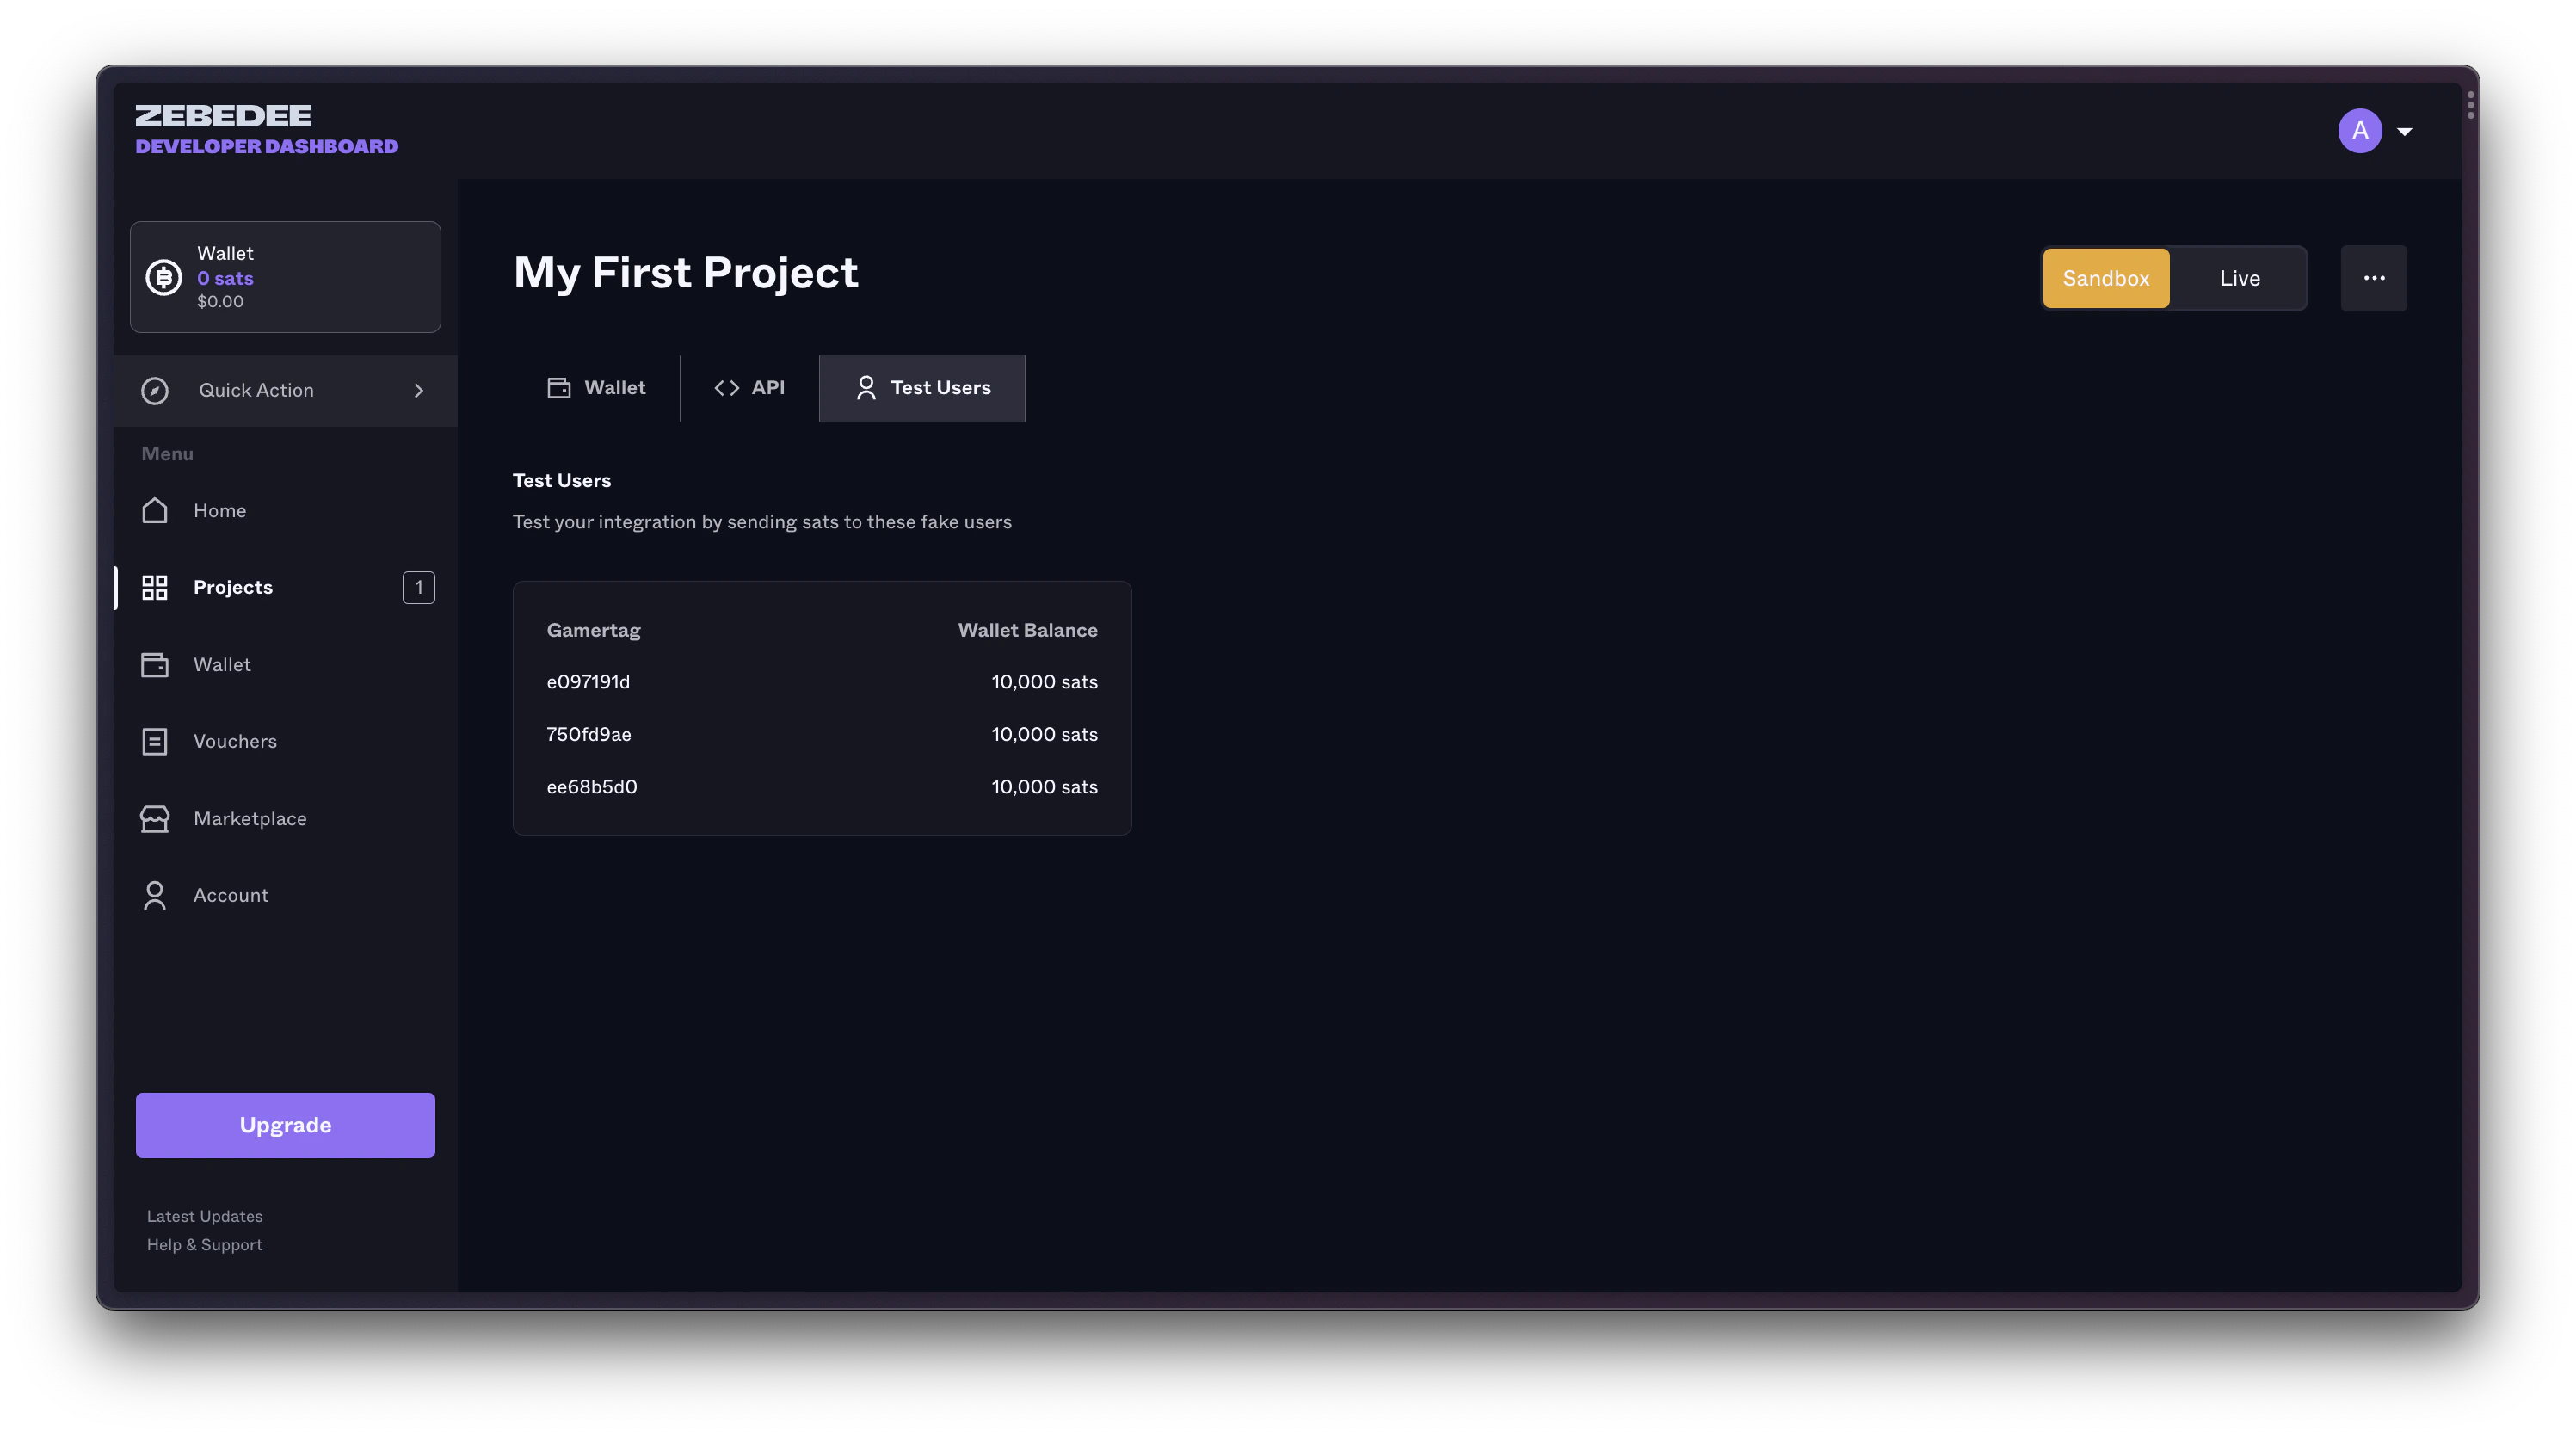Expand the account avatar dropdown
Image resolution: width=2576 pixels, height=1437 pixels.
coord(2406,130)
